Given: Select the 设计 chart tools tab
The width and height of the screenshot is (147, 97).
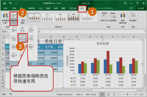Looking at the screenshot, I should (x=82, y=8).
